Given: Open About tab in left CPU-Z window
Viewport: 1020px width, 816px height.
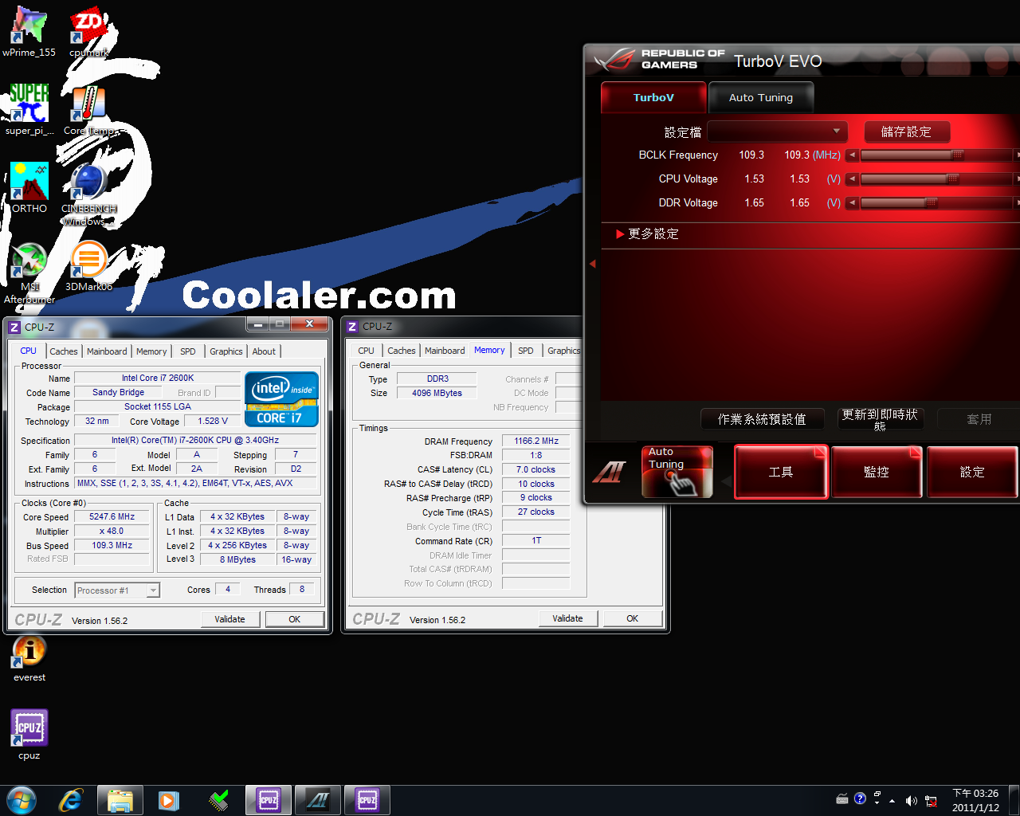Looking at the screenshot, I should 264,351.
